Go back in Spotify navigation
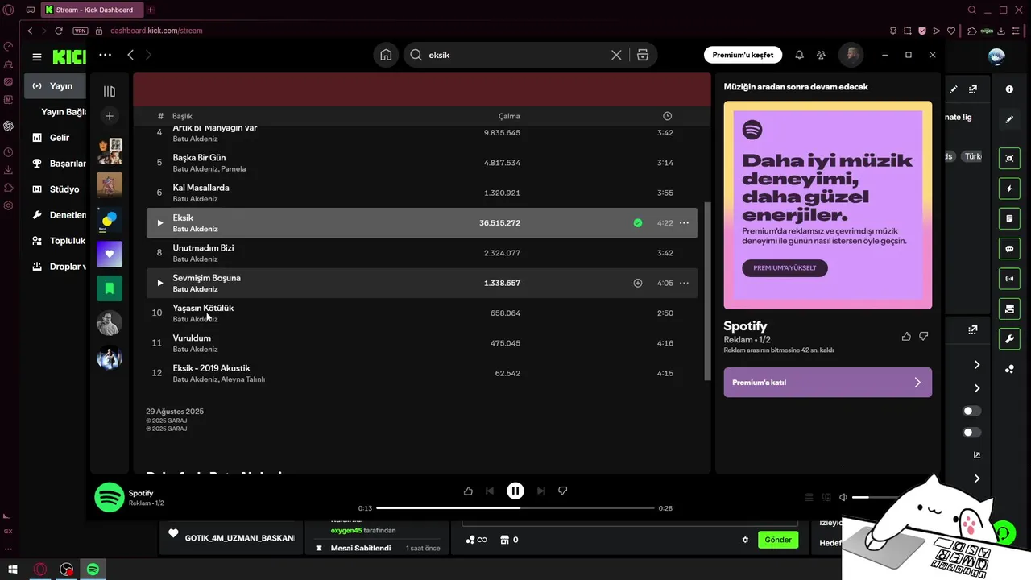1031x580 pixels. pyautogui.click(x=130, y=55)
